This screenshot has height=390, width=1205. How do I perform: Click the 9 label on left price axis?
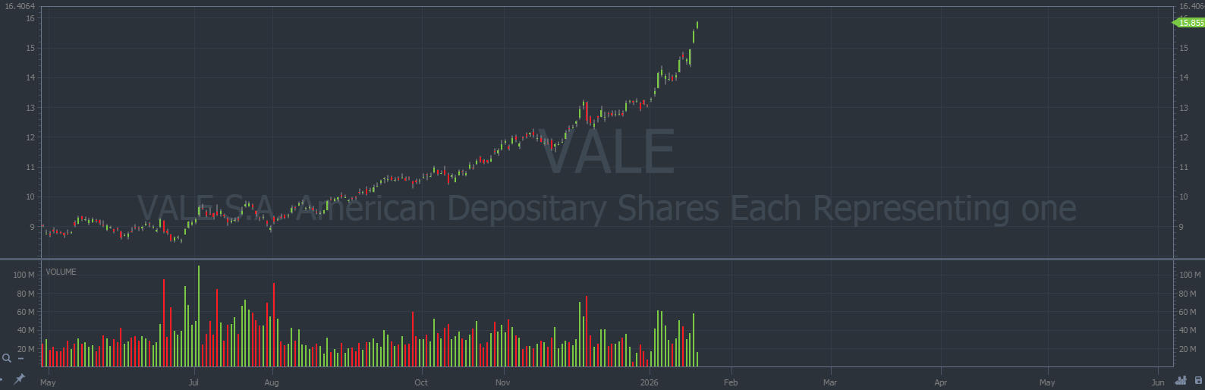[x=32, y=227]
